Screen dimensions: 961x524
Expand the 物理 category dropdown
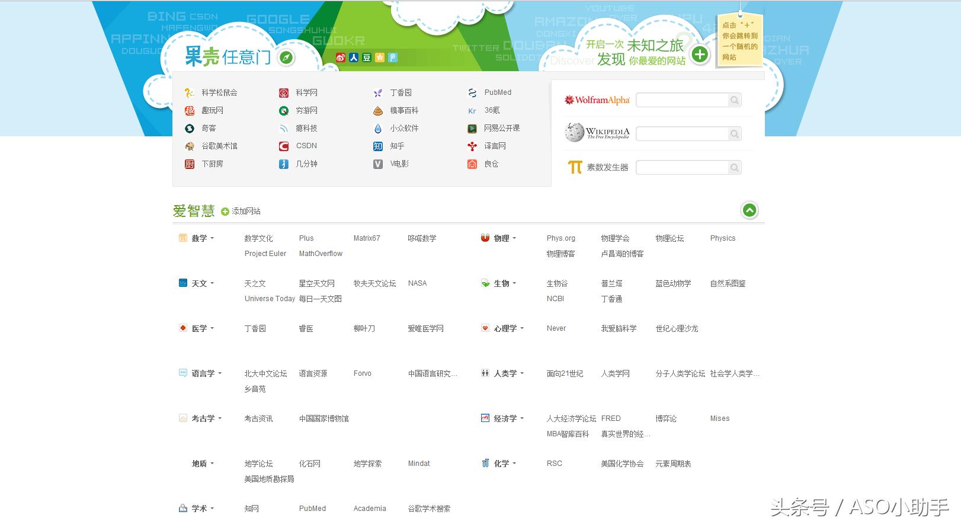click(x=514, y=238)
